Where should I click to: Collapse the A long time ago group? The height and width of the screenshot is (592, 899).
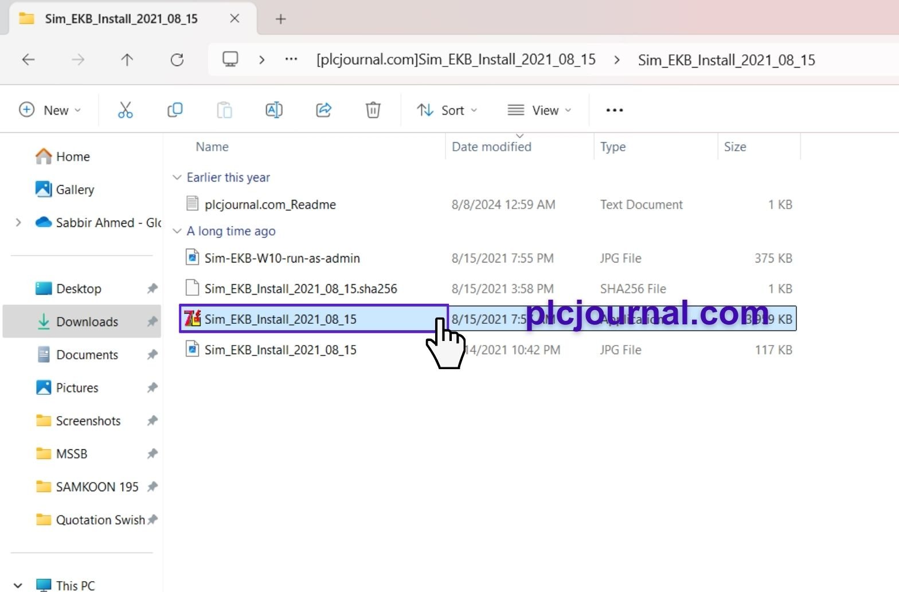point(177,231)
